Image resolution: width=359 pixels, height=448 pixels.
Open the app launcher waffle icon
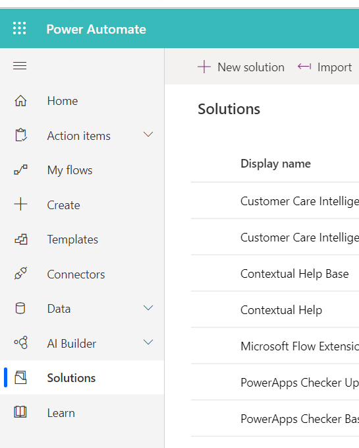coord(19,28)
